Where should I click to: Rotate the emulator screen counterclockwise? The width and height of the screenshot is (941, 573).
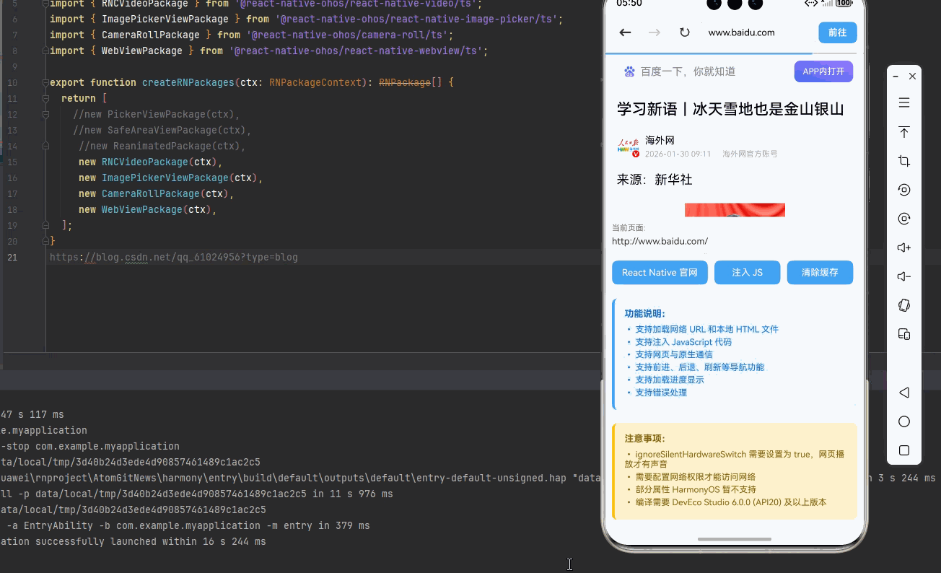[x=903, y=190]
